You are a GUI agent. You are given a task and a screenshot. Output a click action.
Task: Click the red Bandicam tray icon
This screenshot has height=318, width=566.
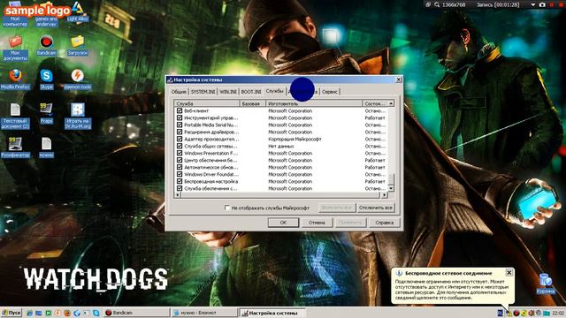(x=516, y=313)
